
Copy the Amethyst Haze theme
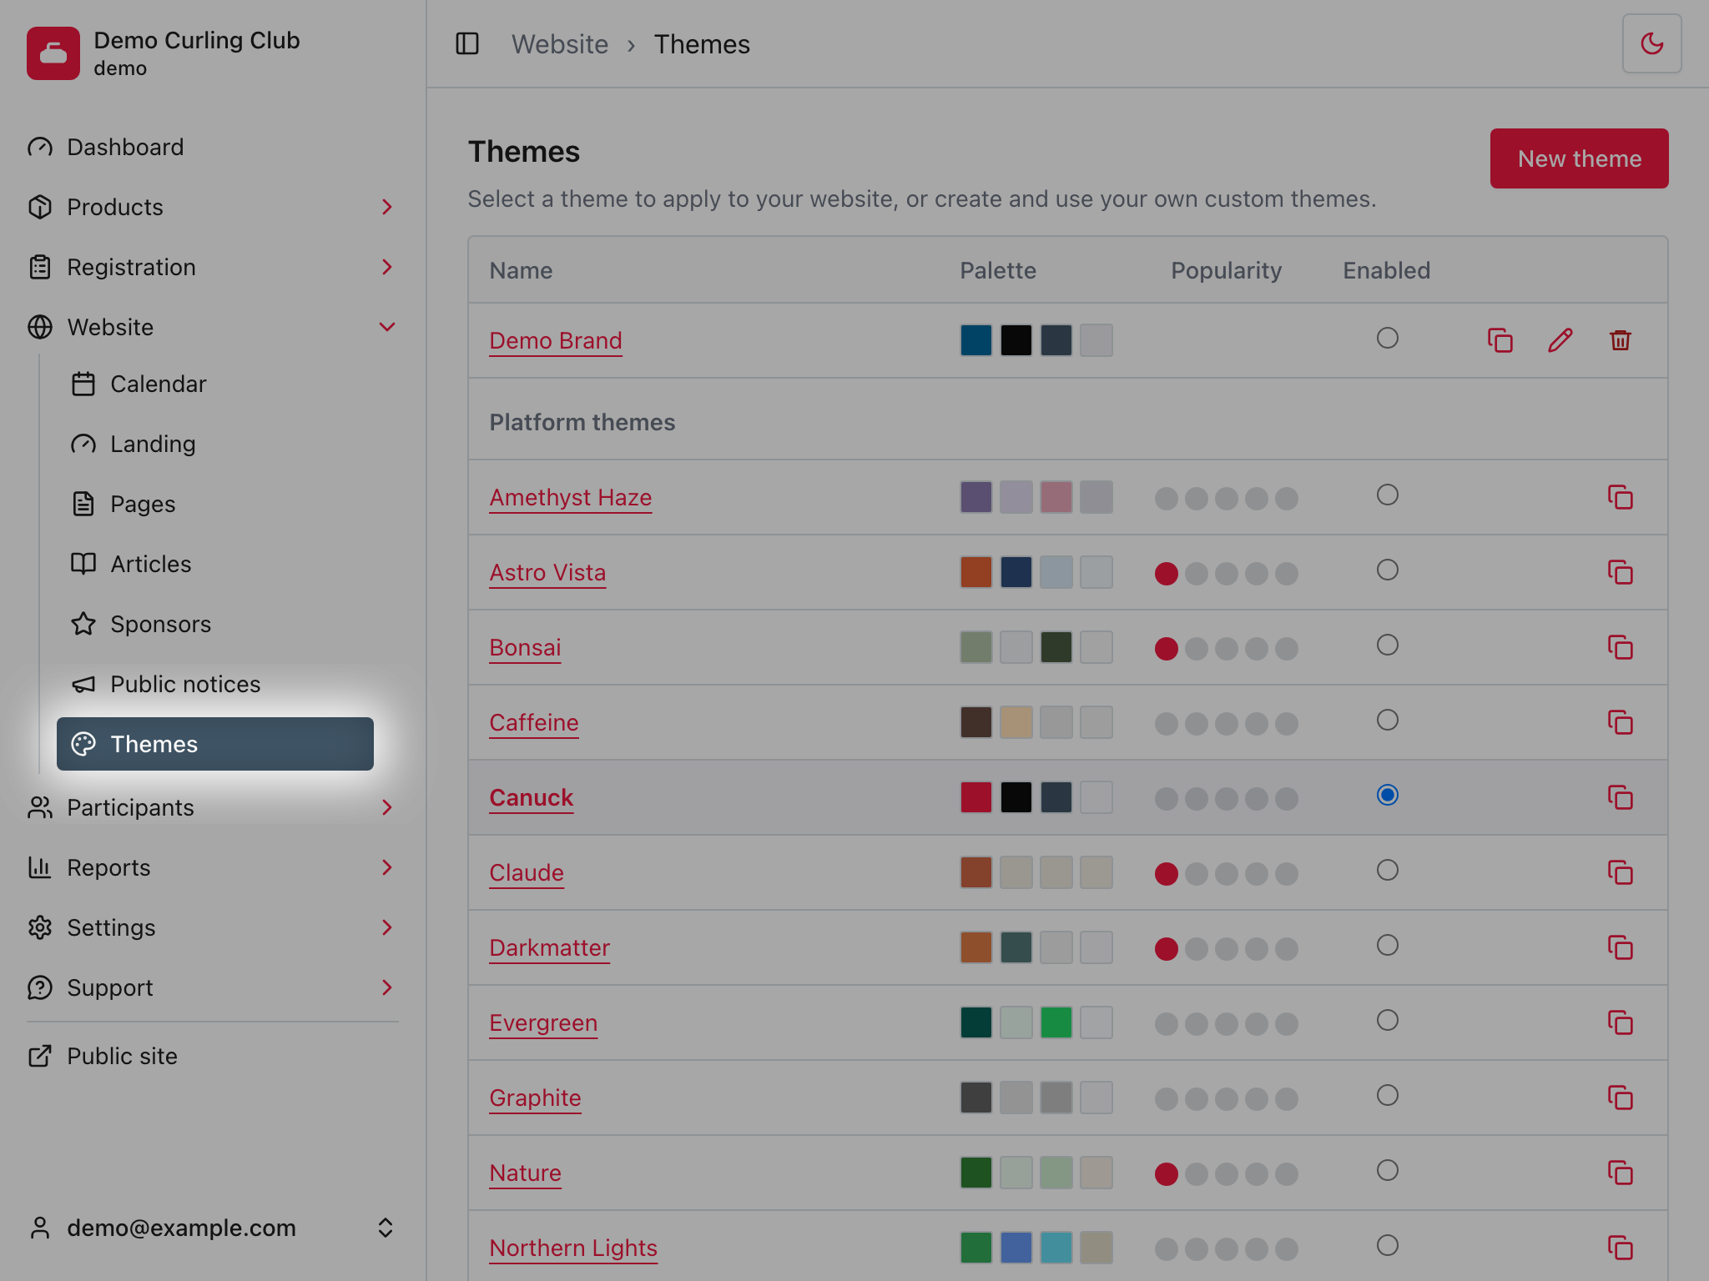pos(1620,497)
